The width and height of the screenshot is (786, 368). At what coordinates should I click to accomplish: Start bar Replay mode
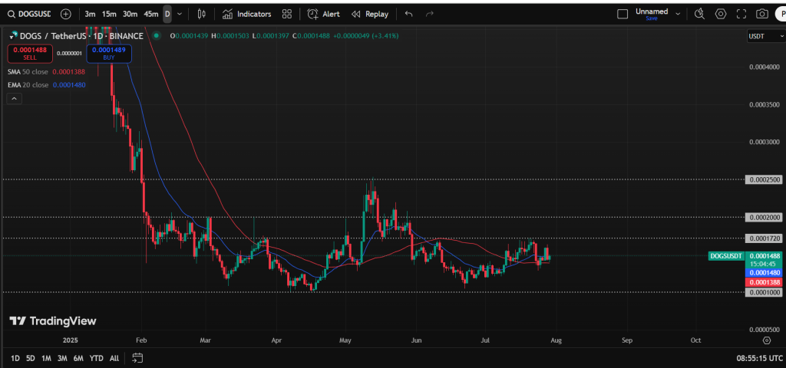coord(370,14)
